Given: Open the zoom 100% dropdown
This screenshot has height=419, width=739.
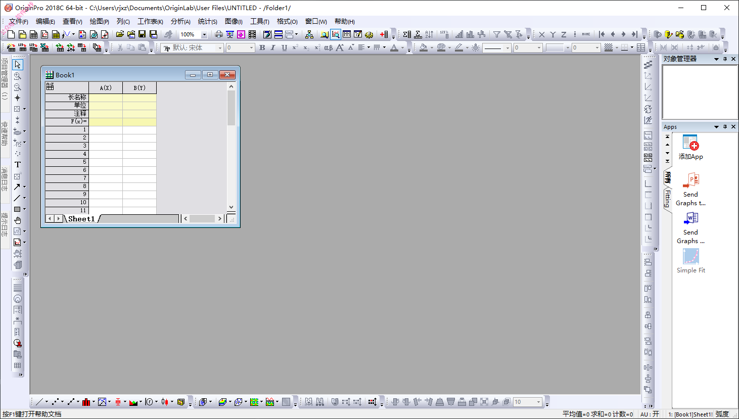Looking at the screenshot, I should tap(204, 34).
